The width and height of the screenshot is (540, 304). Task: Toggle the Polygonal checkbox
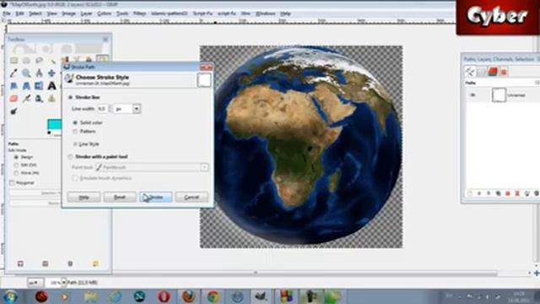click(12, 182)
